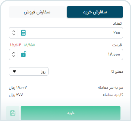The height and width of the screenshot is (121, 131).
Task: Submit order with green خرید button
Action: [70, 113]
